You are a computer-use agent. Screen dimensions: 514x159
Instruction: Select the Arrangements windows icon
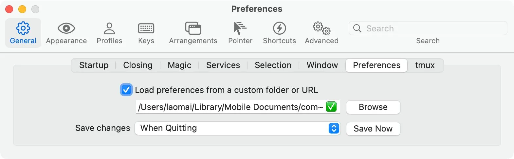[193, 28]
